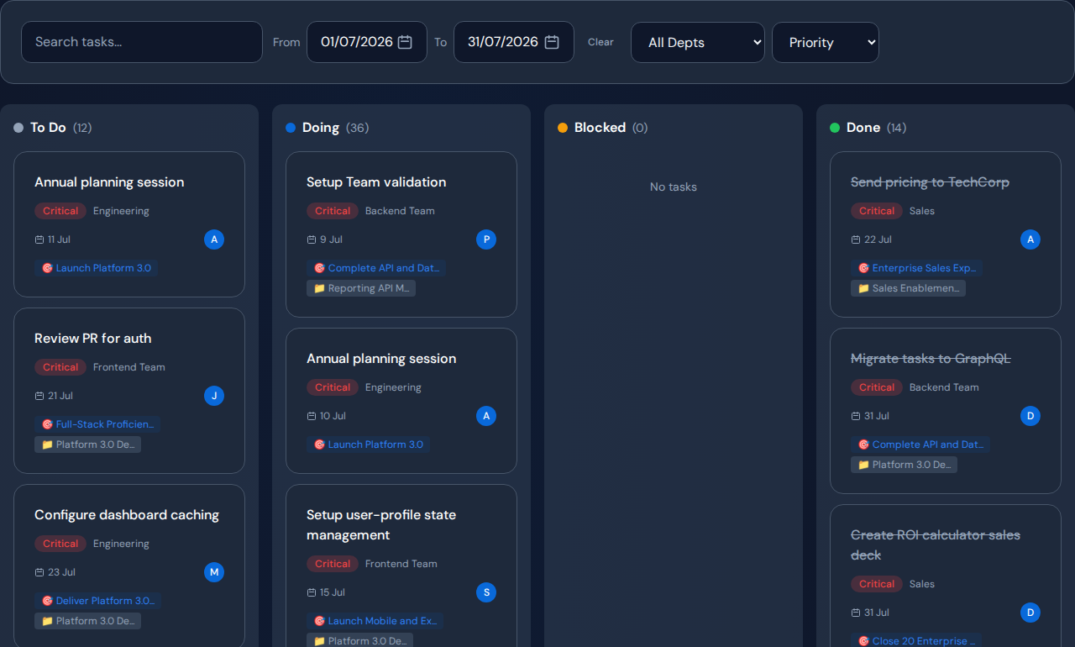Click calendar icon beside 22 Jul date
Image resolution: width=1075 pixels, height=647 pixels.
coord(856,239)
